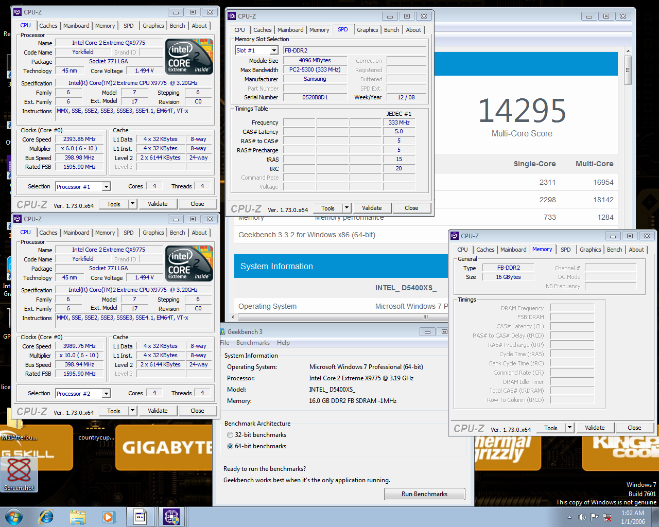
Task: Click the 14295 Multi-Core Score value
Action: coord(522,111)
